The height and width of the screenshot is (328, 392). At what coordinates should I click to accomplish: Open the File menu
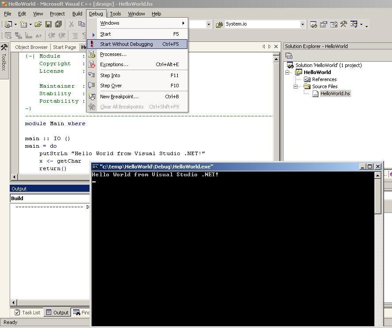click(7, 14)
